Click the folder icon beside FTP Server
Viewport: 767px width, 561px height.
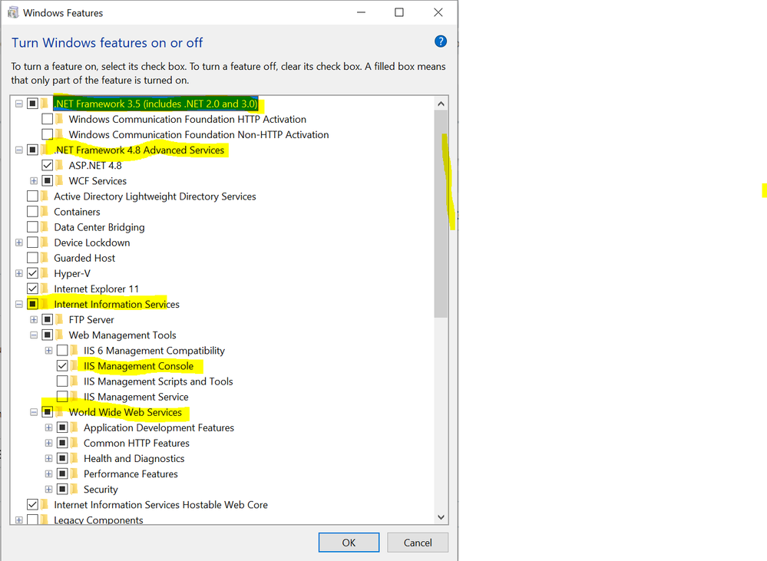tap(60, 319)
